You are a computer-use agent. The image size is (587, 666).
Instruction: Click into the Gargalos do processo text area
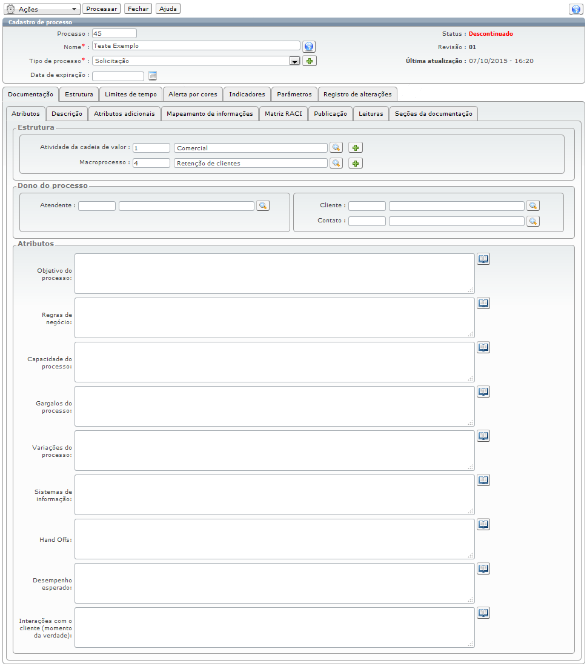274,406
